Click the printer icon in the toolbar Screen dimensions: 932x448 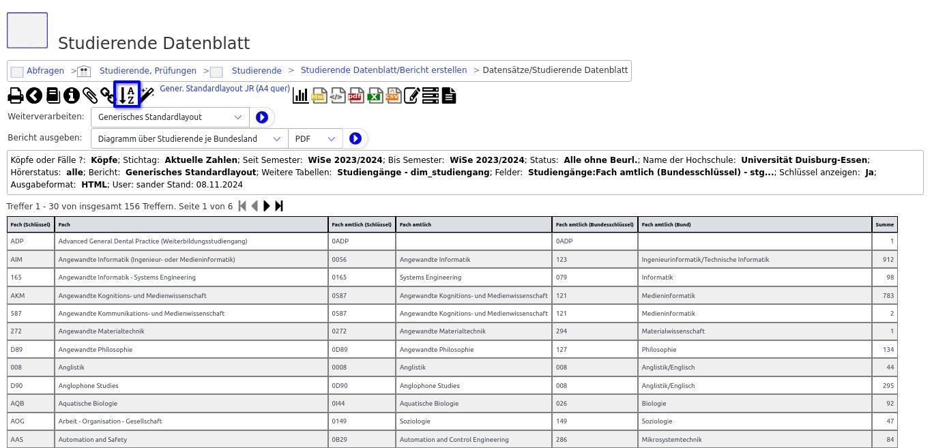click(15, 96)
